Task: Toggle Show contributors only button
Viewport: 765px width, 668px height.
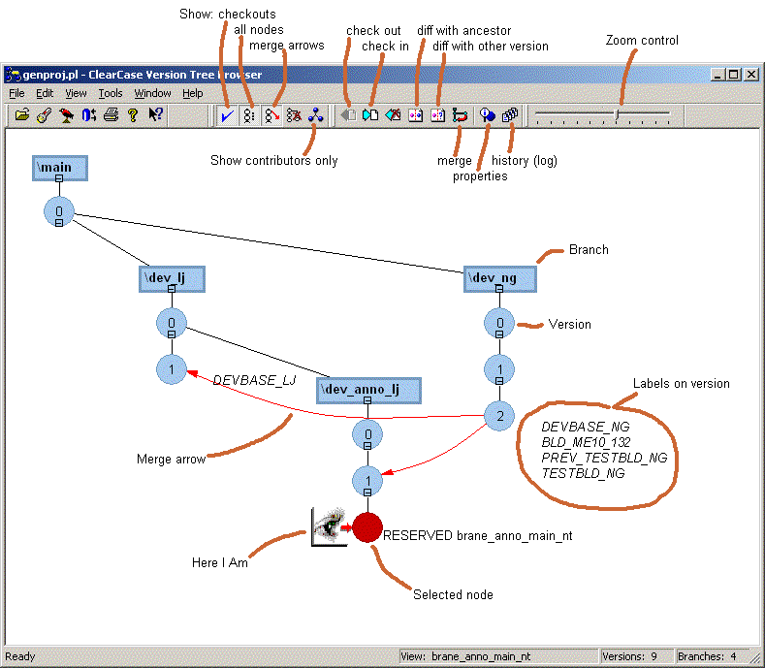Action: [316, 115]
